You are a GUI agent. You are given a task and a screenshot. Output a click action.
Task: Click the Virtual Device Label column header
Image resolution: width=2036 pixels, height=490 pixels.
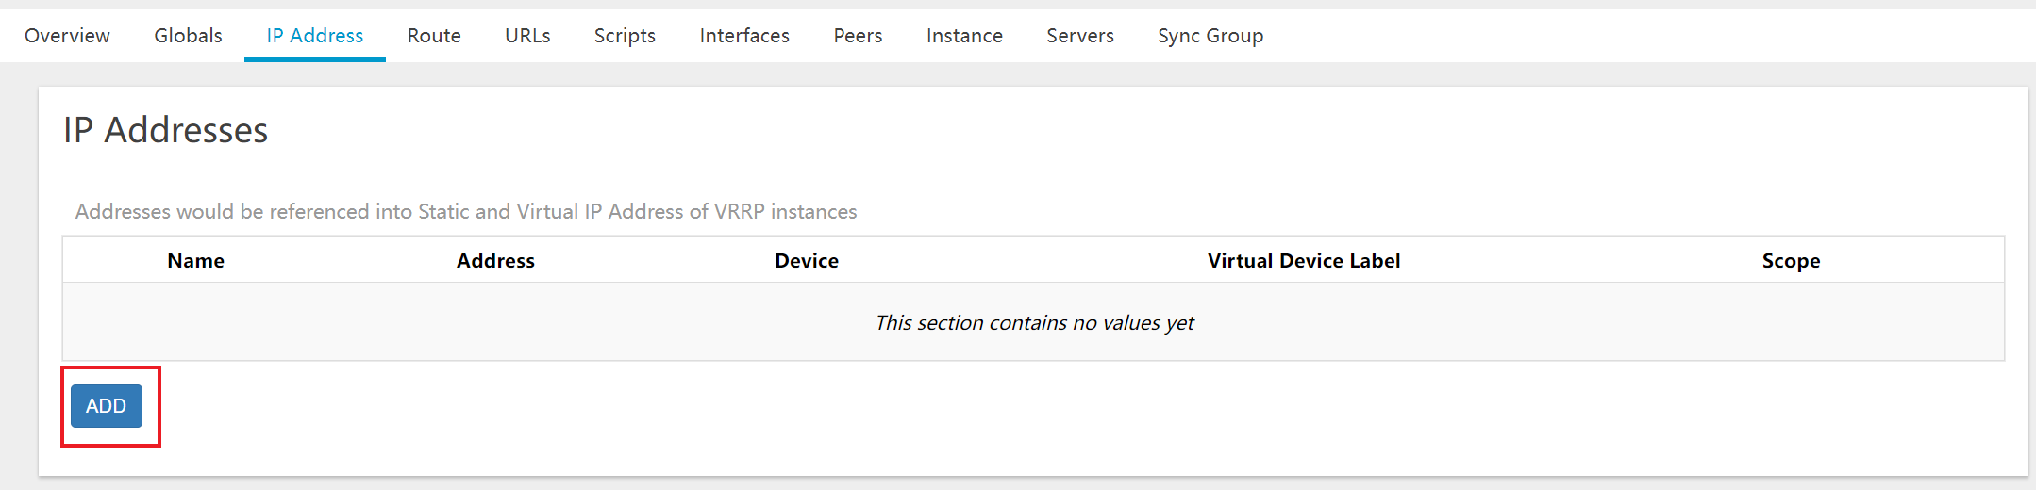pyautogui.click(x=1304, y=261)
